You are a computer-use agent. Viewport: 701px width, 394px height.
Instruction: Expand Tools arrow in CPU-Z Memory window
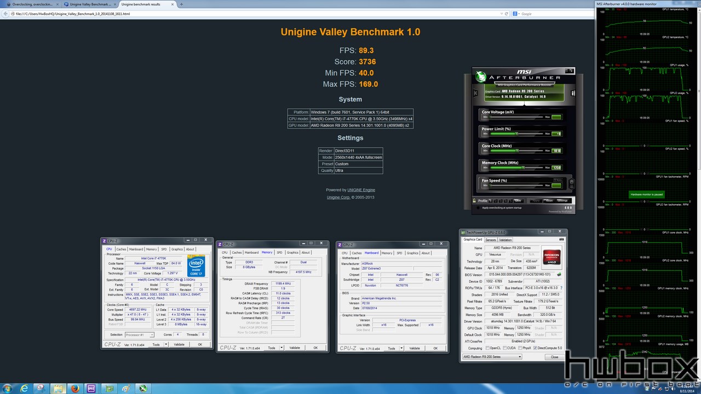tap(282, 348)
